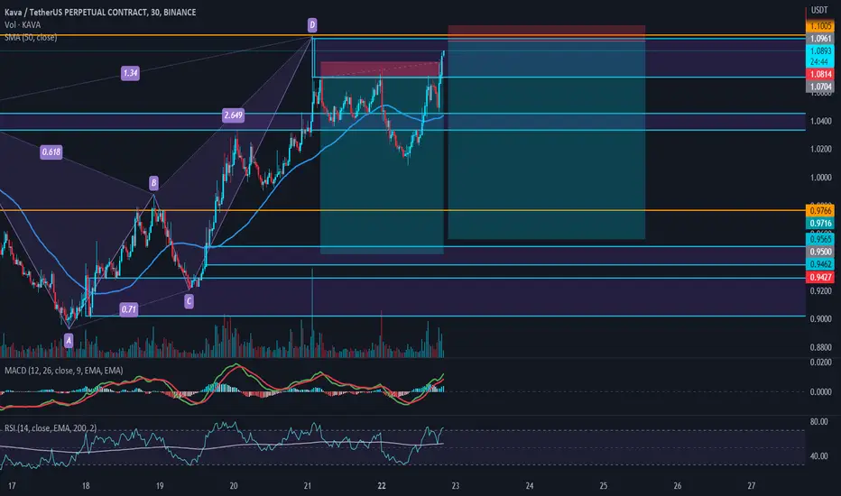Select the 1.34 ratio label

(x=130, y=73)
